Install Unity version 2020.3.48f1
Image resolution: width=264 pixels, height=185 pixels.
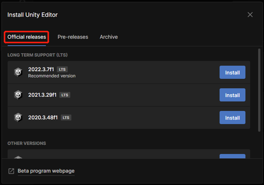pos(232,117)
